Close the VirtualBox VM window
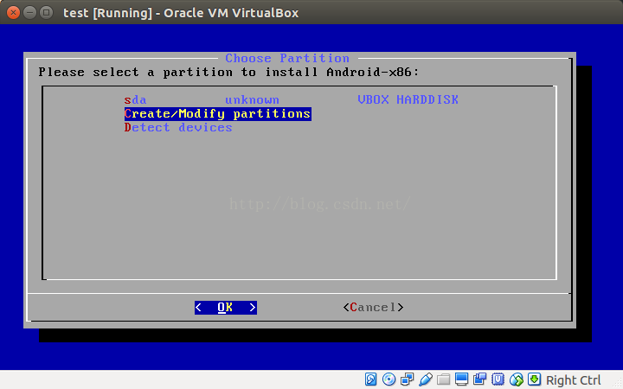Screen dimensions: 623x389 (x=13, y=13)
